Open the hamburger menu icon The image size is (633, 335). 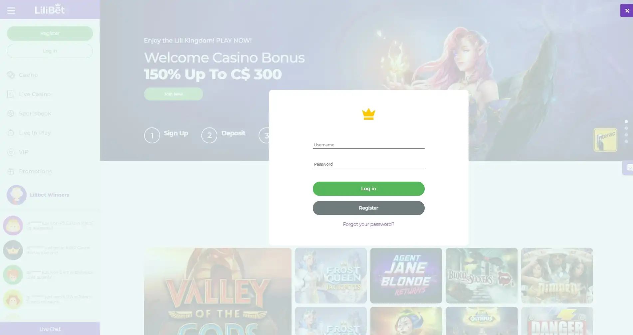[x=11, y=10]
